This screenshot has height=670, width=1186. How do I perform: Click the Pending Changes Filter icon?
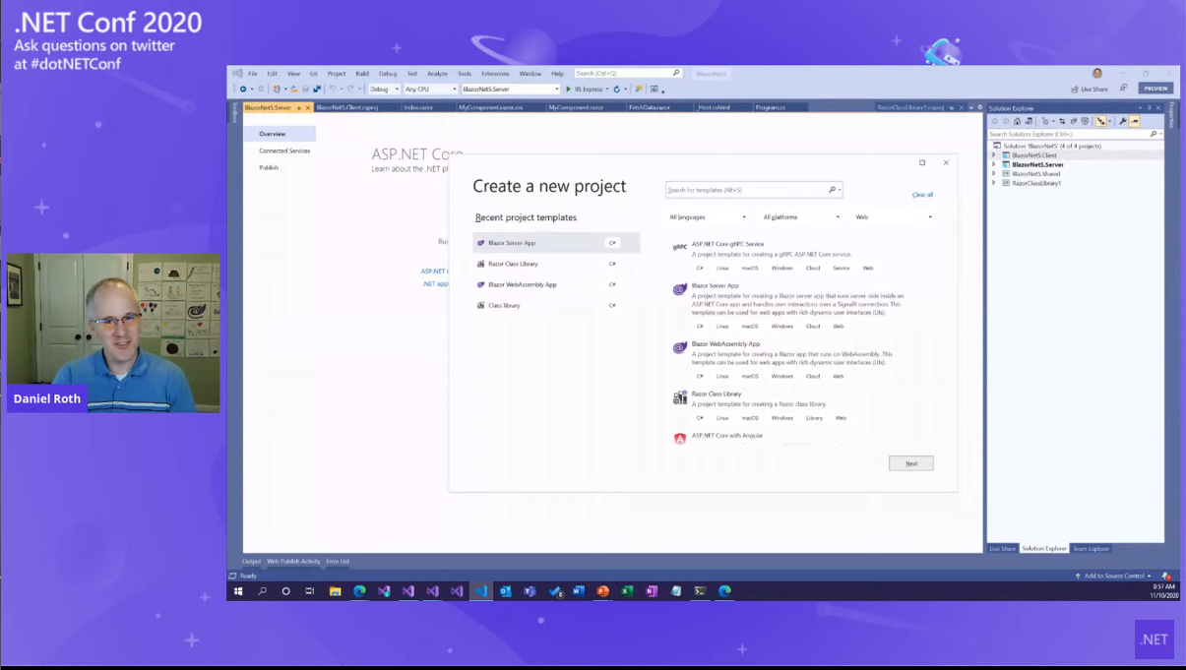click(x=1045, y=121)
